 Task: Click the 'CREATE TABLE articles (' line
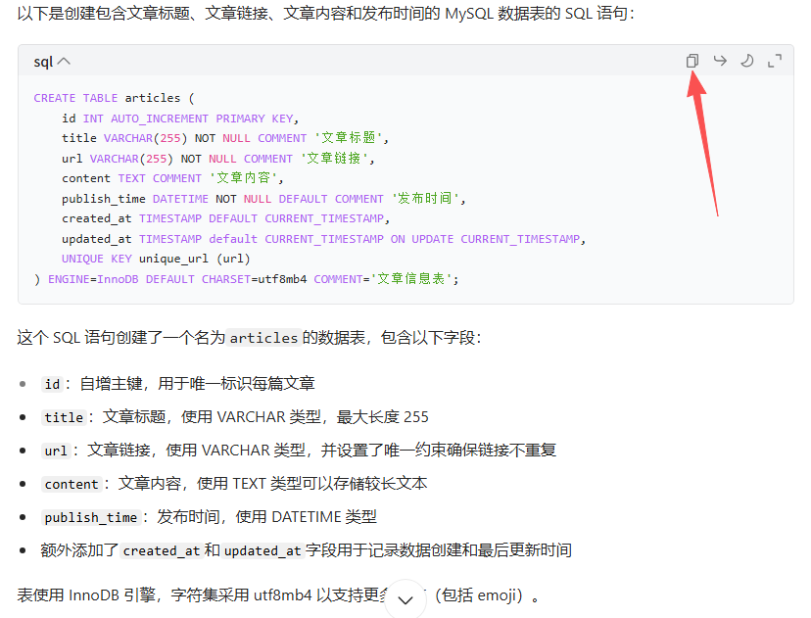point(114,98)
